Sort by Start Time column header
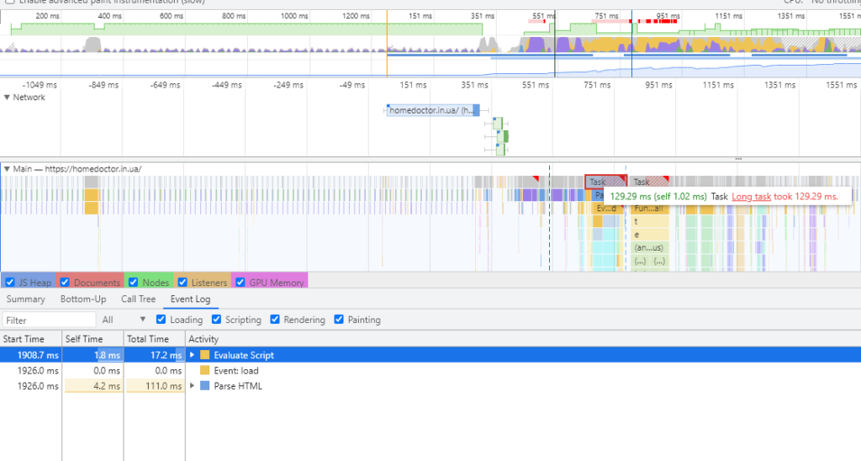The image size is (861, 461). pos(31,339)
